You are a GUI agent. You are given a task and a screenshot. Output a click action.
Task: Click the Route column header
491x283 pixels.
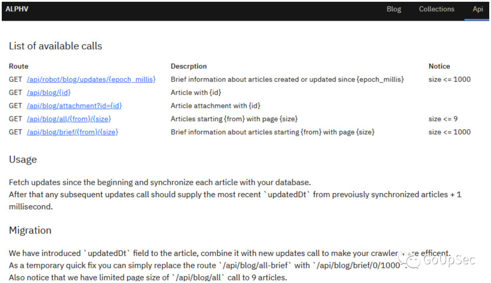tap(19, 66)
